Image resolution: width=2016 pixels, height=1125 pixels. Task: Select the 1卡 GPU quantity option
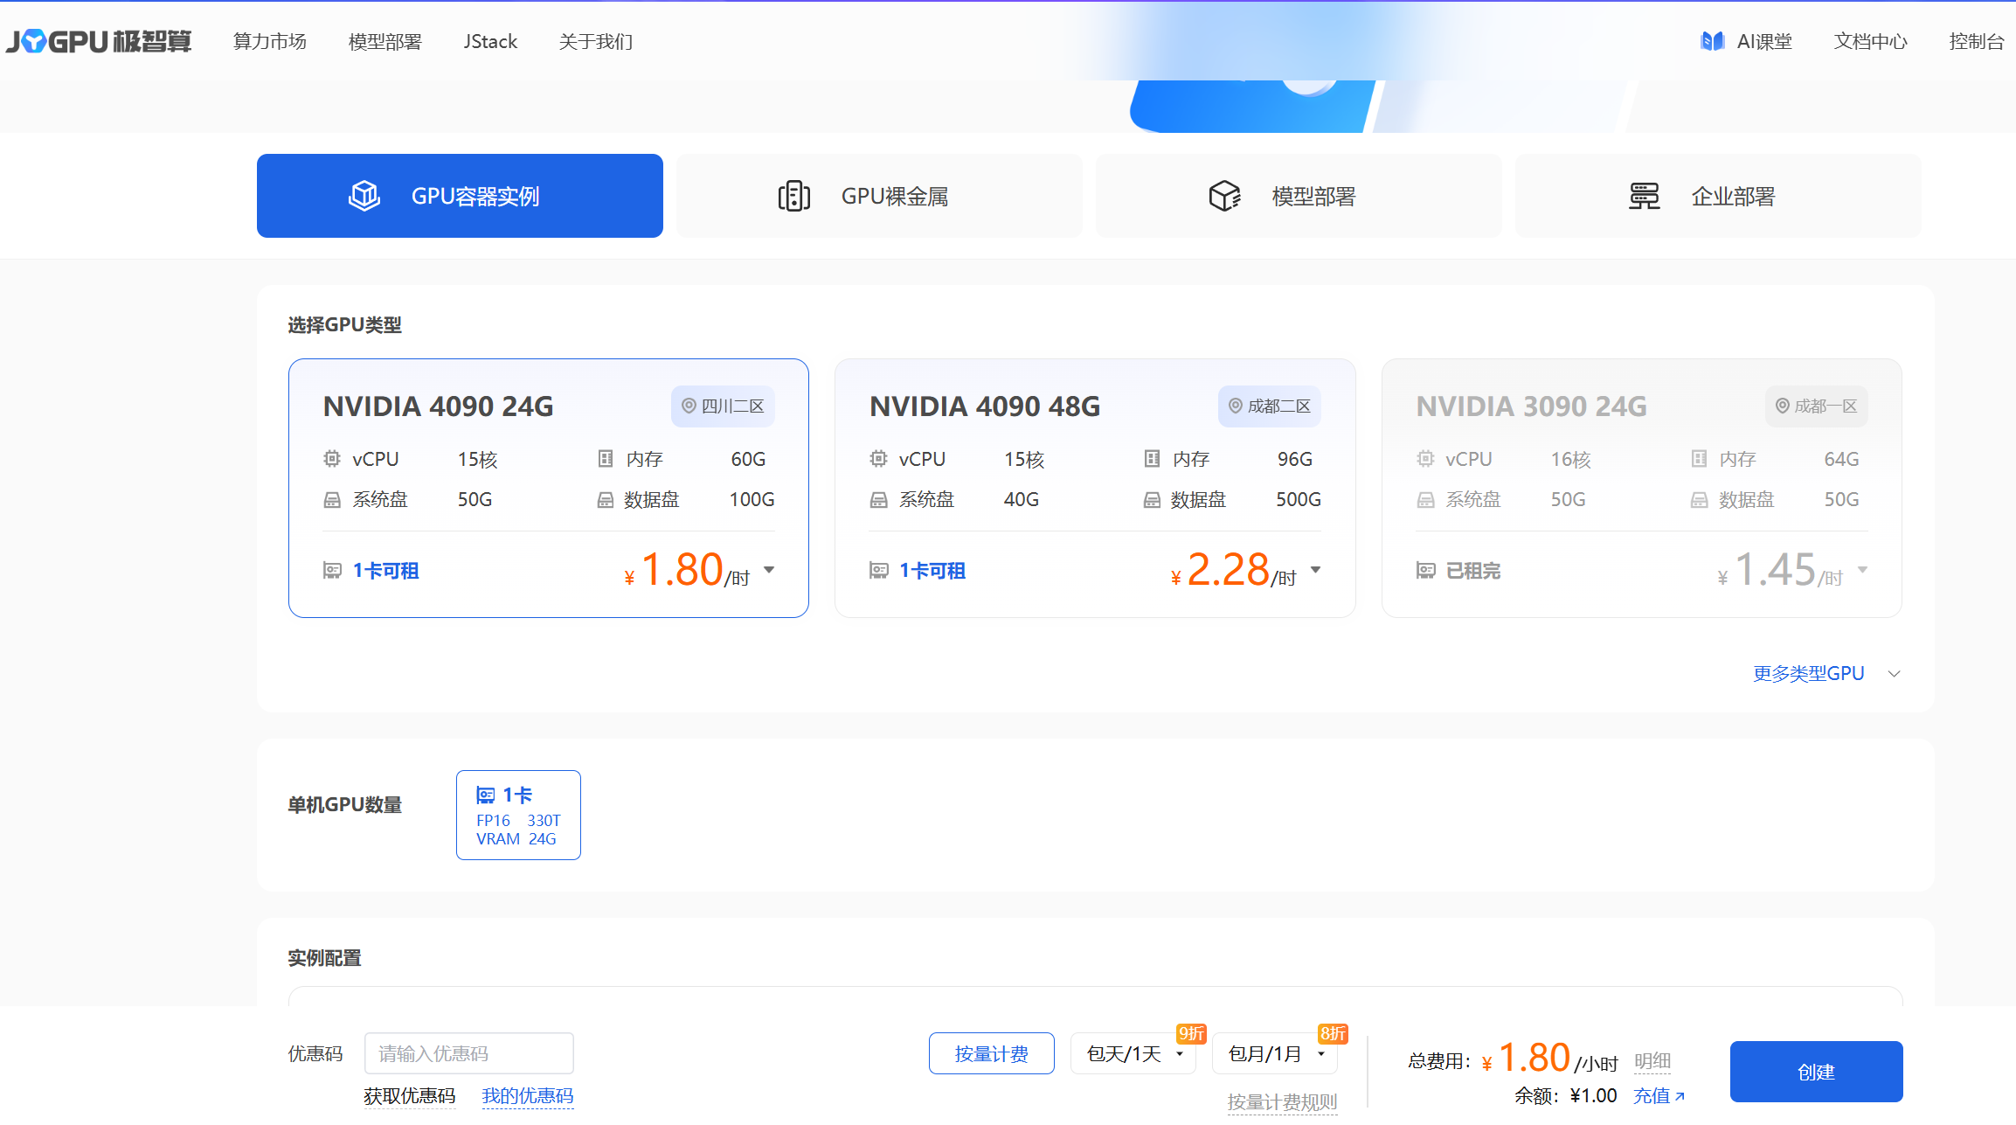pyautogui.click(x=517, y=814)
